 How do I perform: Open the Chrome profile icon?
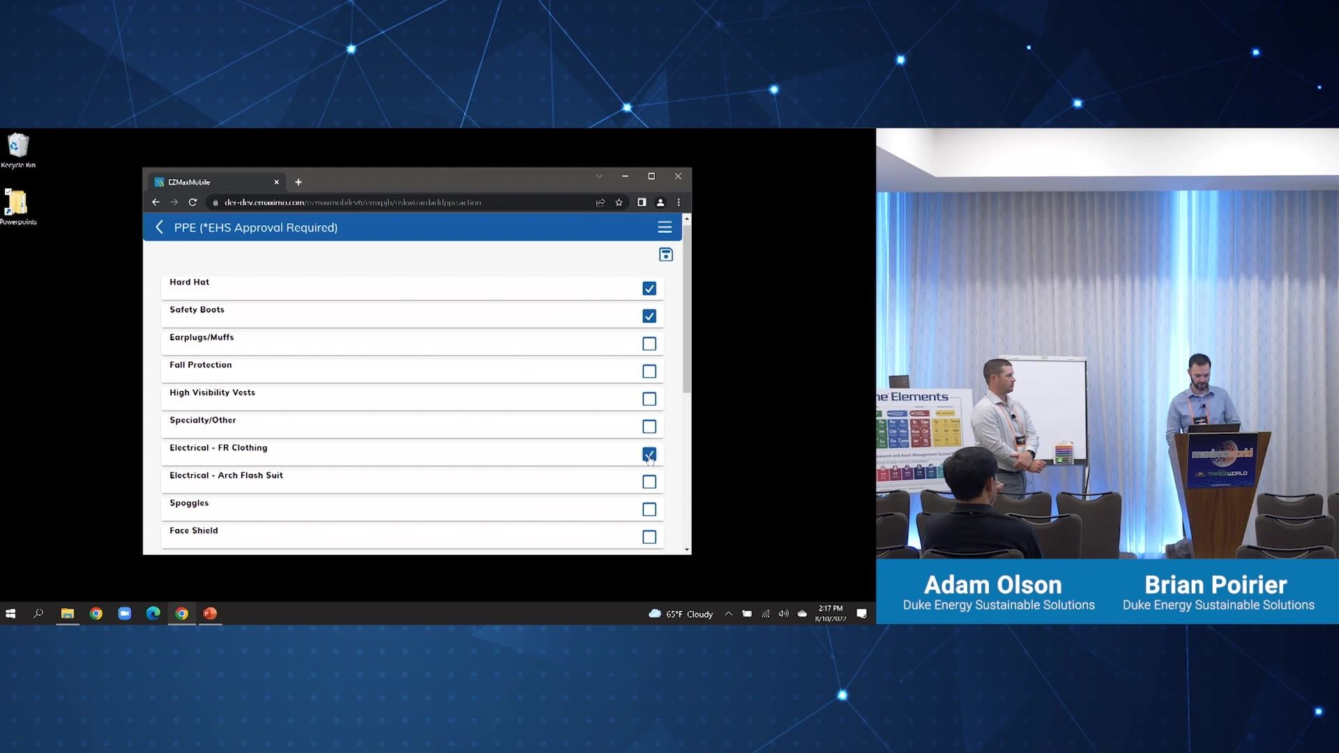click(660, 202)
